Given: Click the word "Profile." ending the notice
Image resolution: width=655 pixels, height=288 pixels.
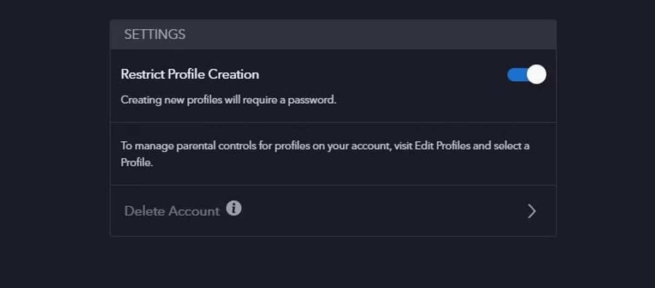Looking at the screenshot, I should point(136,163).
